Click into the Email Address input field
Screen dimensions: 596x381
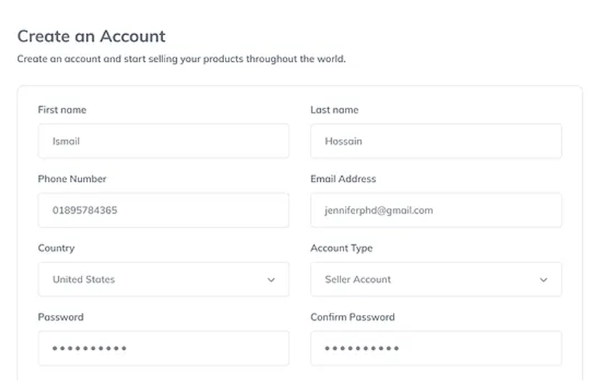point(435,210)
